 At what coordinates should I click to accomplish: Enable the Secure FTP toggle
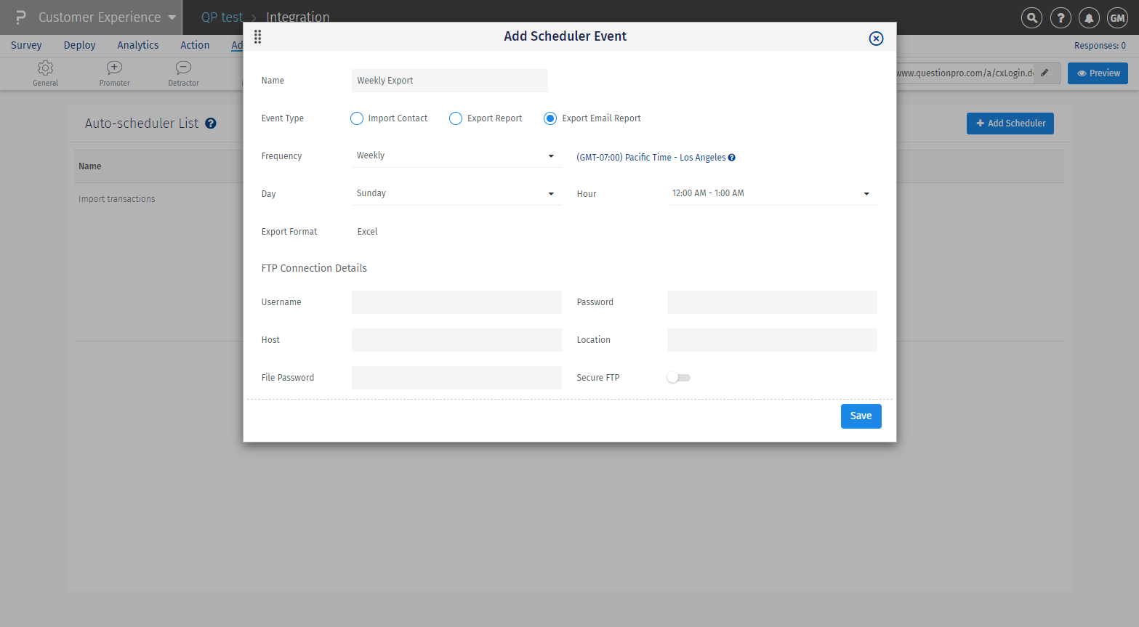[x=678, y=378]
